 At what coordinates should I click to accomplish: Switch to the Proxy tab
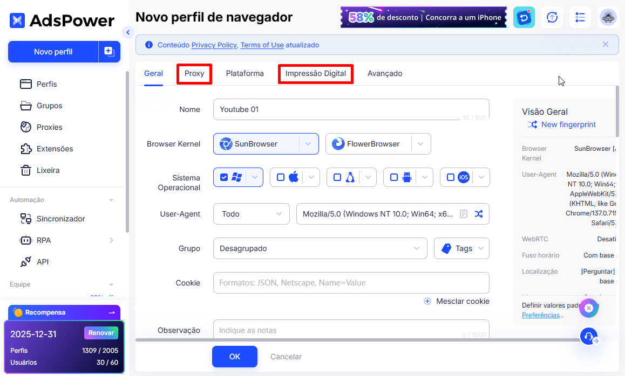click(x=194, y=74)
